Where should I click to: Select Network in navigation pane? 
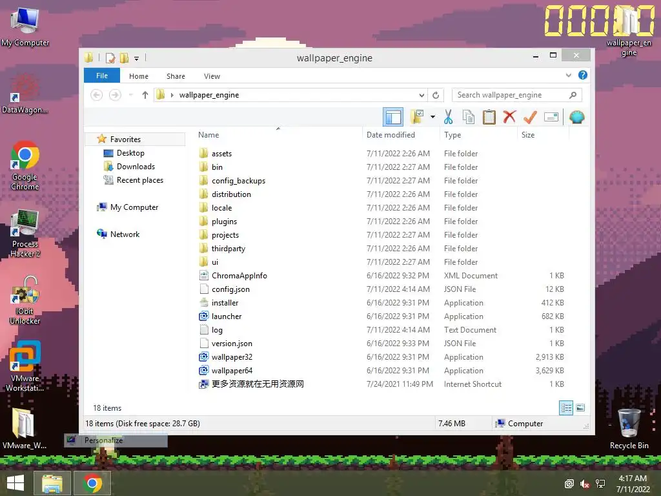pos(125,234)
